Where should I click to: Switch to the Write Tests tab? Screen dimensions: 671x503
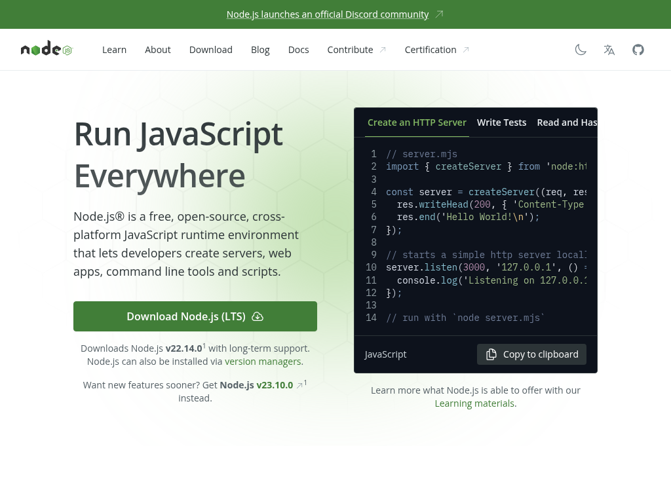point(501,122)
